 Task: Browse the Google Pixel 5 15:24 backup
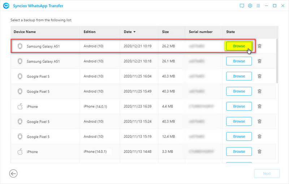coord(239,122)
